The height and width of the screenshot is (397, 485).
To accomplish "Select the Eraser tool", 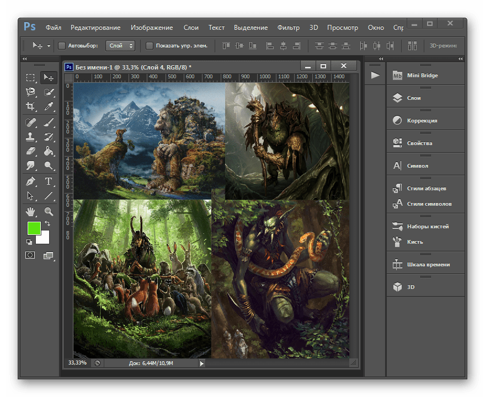I will click(x=31, y=151).
